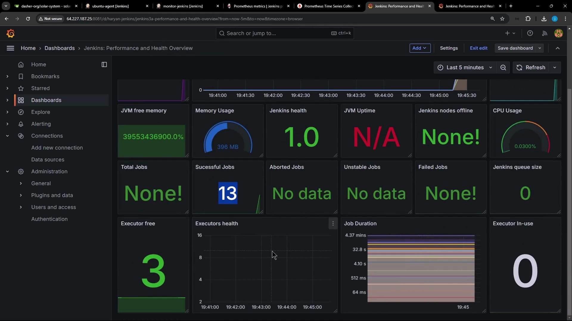Open Chrome three-dot menu
Viewport: 572px width, 321px height.
coord(565,19)
